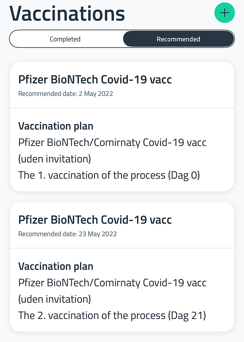Click '(uden invitation)' text in the first card
The width and height of the screenshot is (244, 342).
click(x=54, y=159)
